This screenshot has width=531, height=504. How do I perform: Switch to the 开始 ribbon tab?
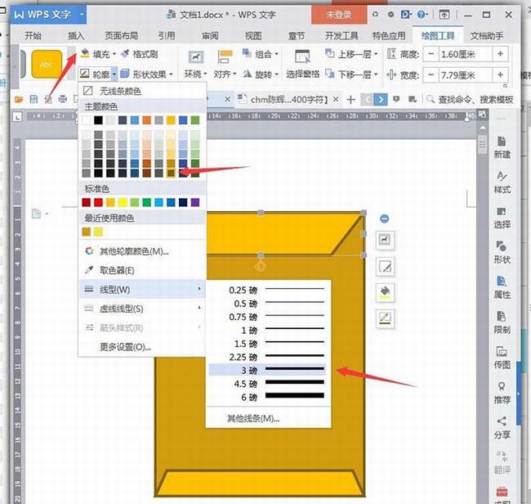point(33,36)
